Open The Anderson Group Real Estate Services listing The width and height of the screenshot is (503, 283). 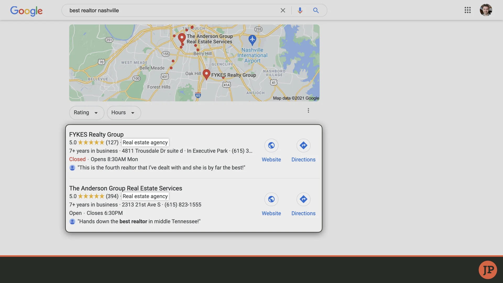click(x=125, y=188)
